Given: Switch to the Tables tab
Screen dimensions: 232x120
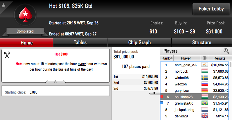Looking at the screenshot, I should (80, 43).
